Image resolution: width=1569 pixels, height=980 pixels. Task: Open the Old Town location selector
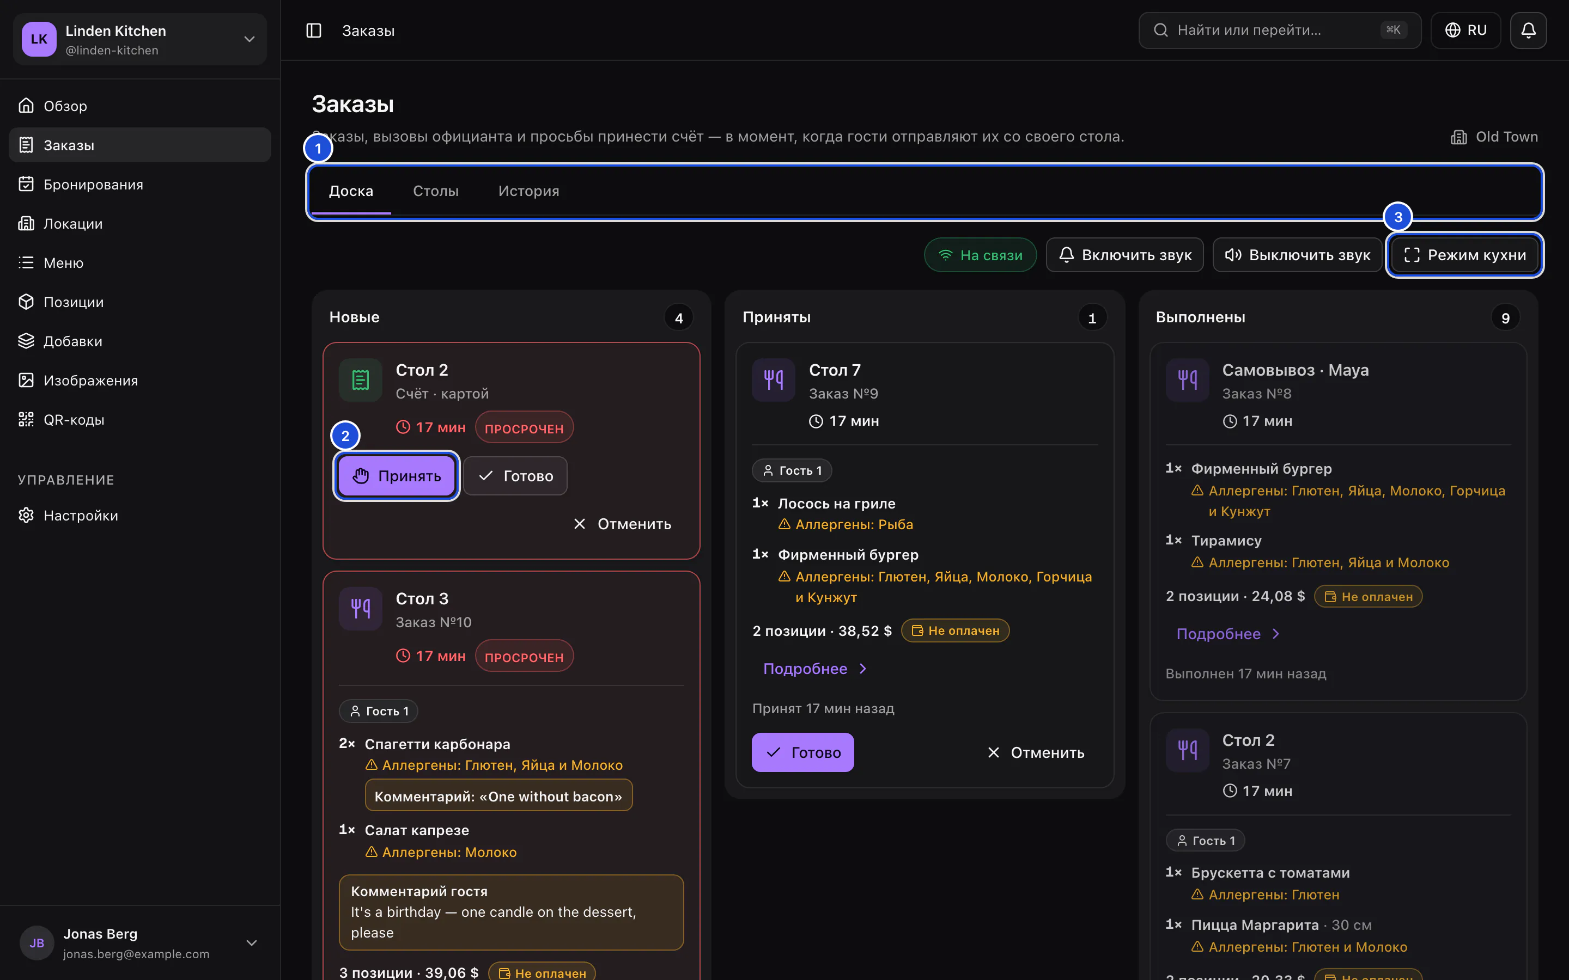point(1494,137)
